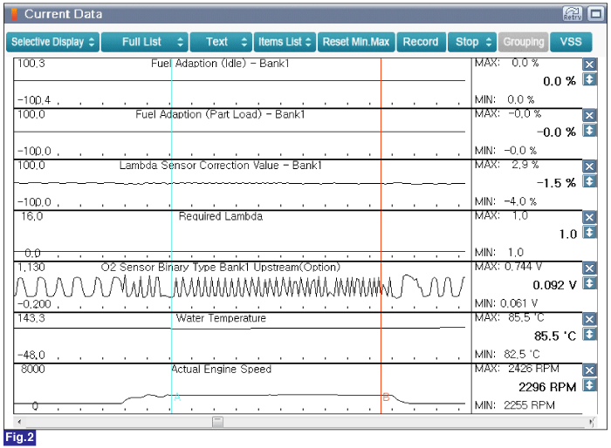Image resolution: width=611 pixels, height=448 pixels.
Task: Click 'Actual Engine Speed' graph label
Action: coord(222,370)
